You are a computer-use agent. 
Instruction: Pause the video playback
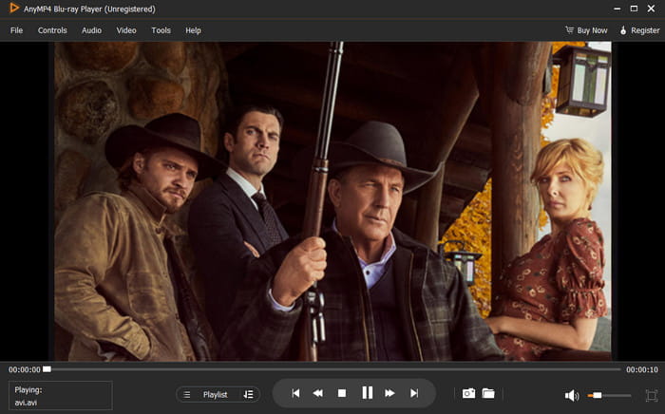[368, 393]
